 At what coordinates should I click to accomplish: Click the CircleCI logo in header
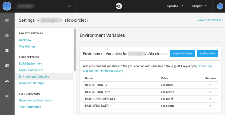pos(119,6)
